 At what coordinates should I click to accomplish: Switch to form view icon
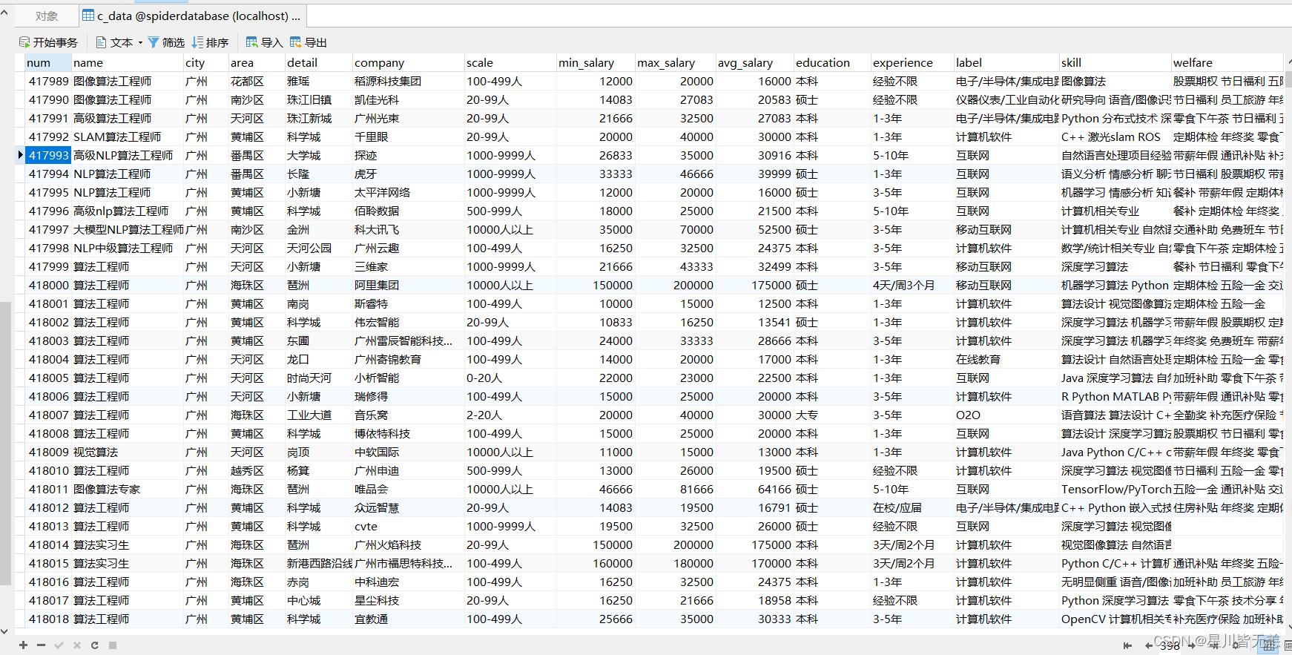pos(1287,646)
